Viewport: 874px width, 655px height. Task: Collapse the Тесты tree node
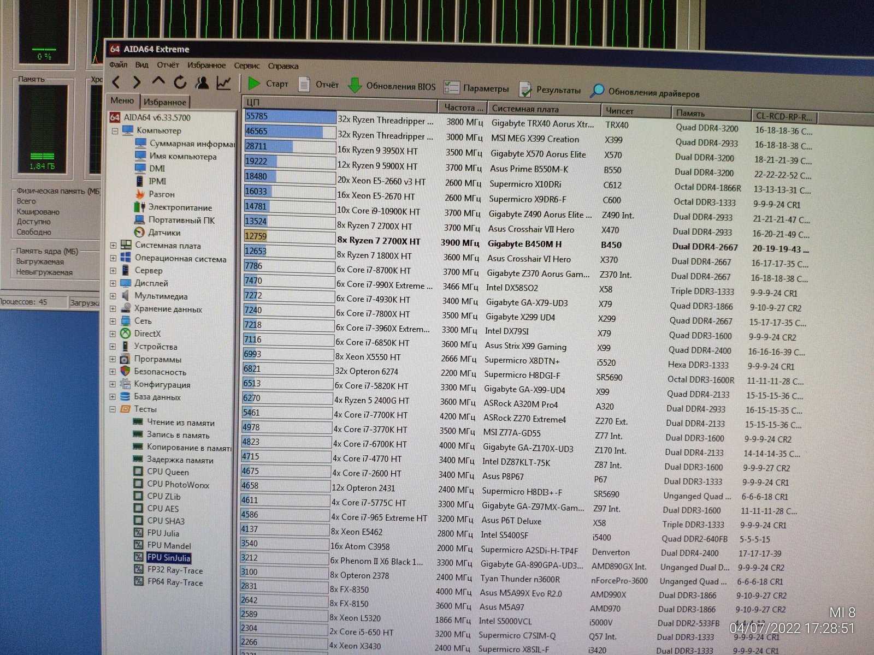(x=113, y=409)
